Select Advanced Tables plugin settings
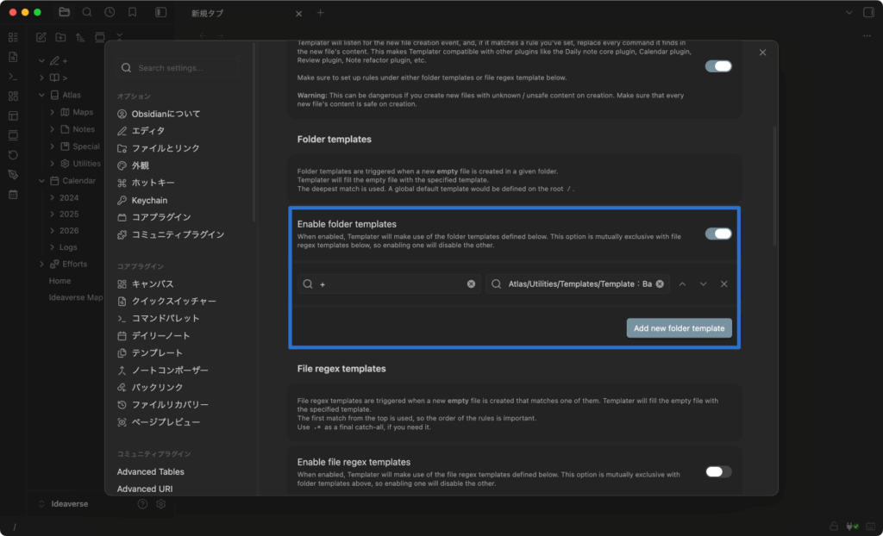 pos(150,471)
